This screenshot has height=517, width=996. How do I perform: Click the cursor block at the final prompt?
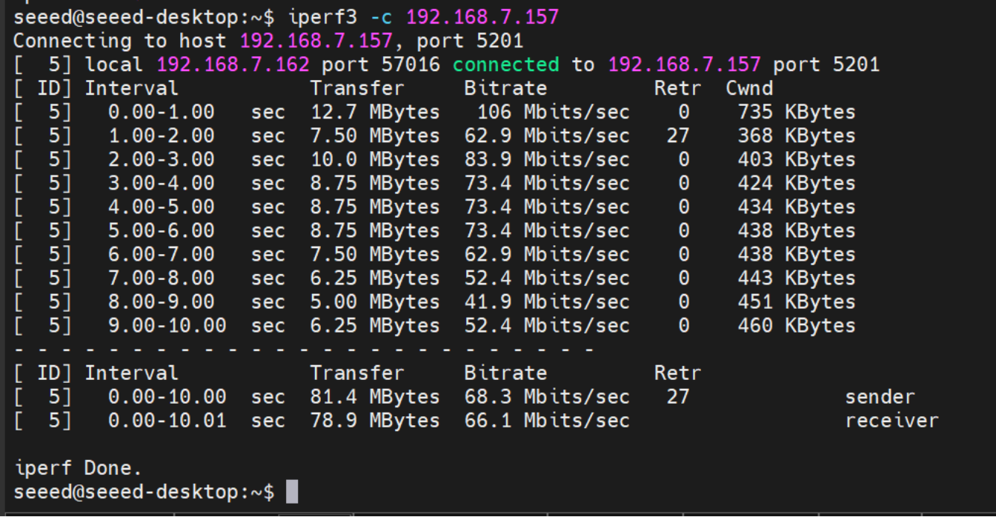[x=291, y=491]
